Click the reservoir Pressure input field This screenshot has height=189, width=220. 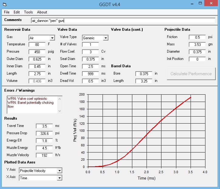(37, 52)
